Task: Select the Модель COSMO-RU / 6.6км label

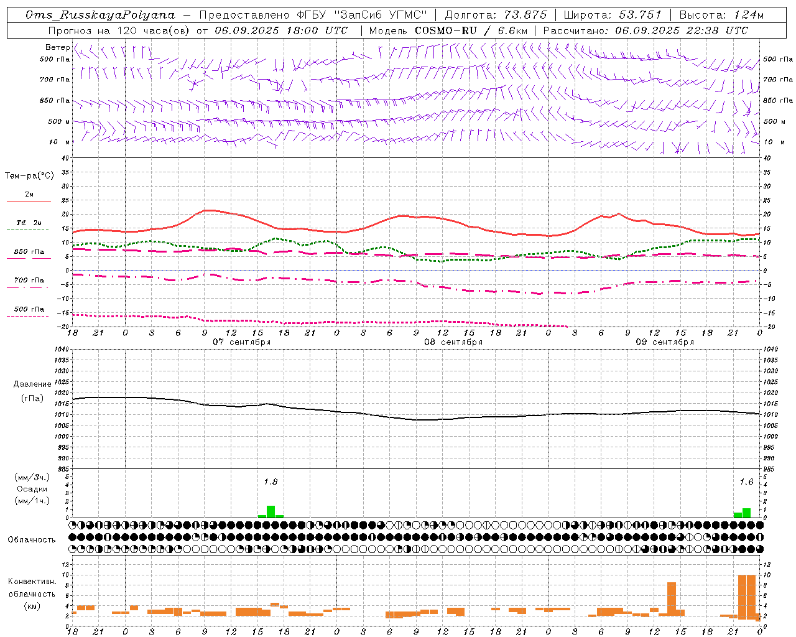Action: (x=448, y=30)
